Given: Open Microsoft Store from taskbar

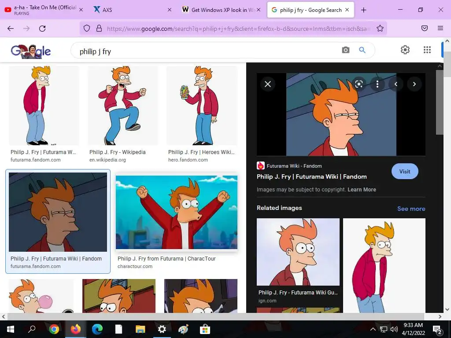Looking at the screenshot, I should (x=205, y=329).
